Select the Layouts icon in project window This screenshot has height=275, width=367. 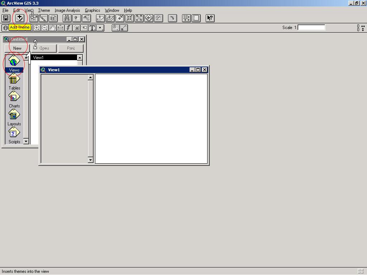tap(14, 117)
